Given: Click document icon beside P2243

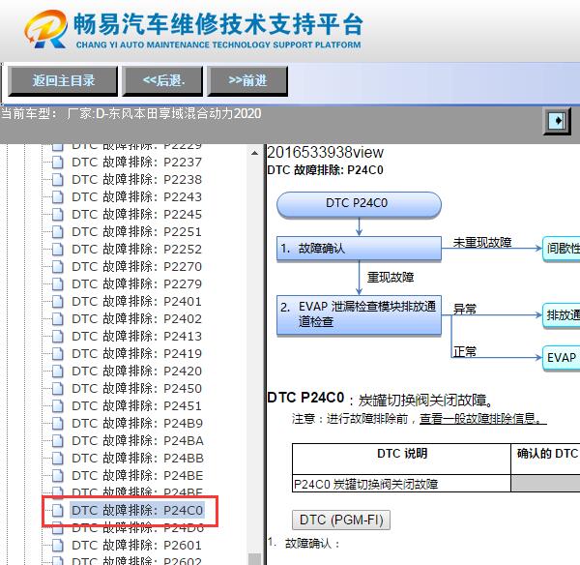Looking at the screenshot, I should coord(57,197).
